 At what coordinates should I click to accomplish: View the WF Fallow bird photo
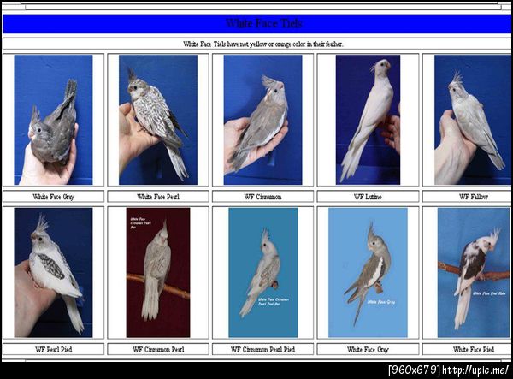473,120
